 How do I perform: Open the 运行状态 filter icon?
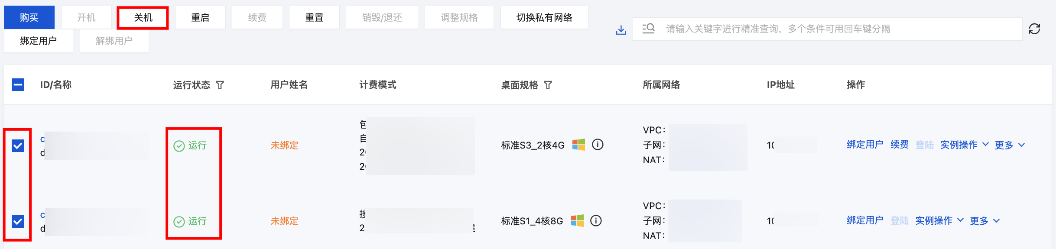tap(220, 85)
